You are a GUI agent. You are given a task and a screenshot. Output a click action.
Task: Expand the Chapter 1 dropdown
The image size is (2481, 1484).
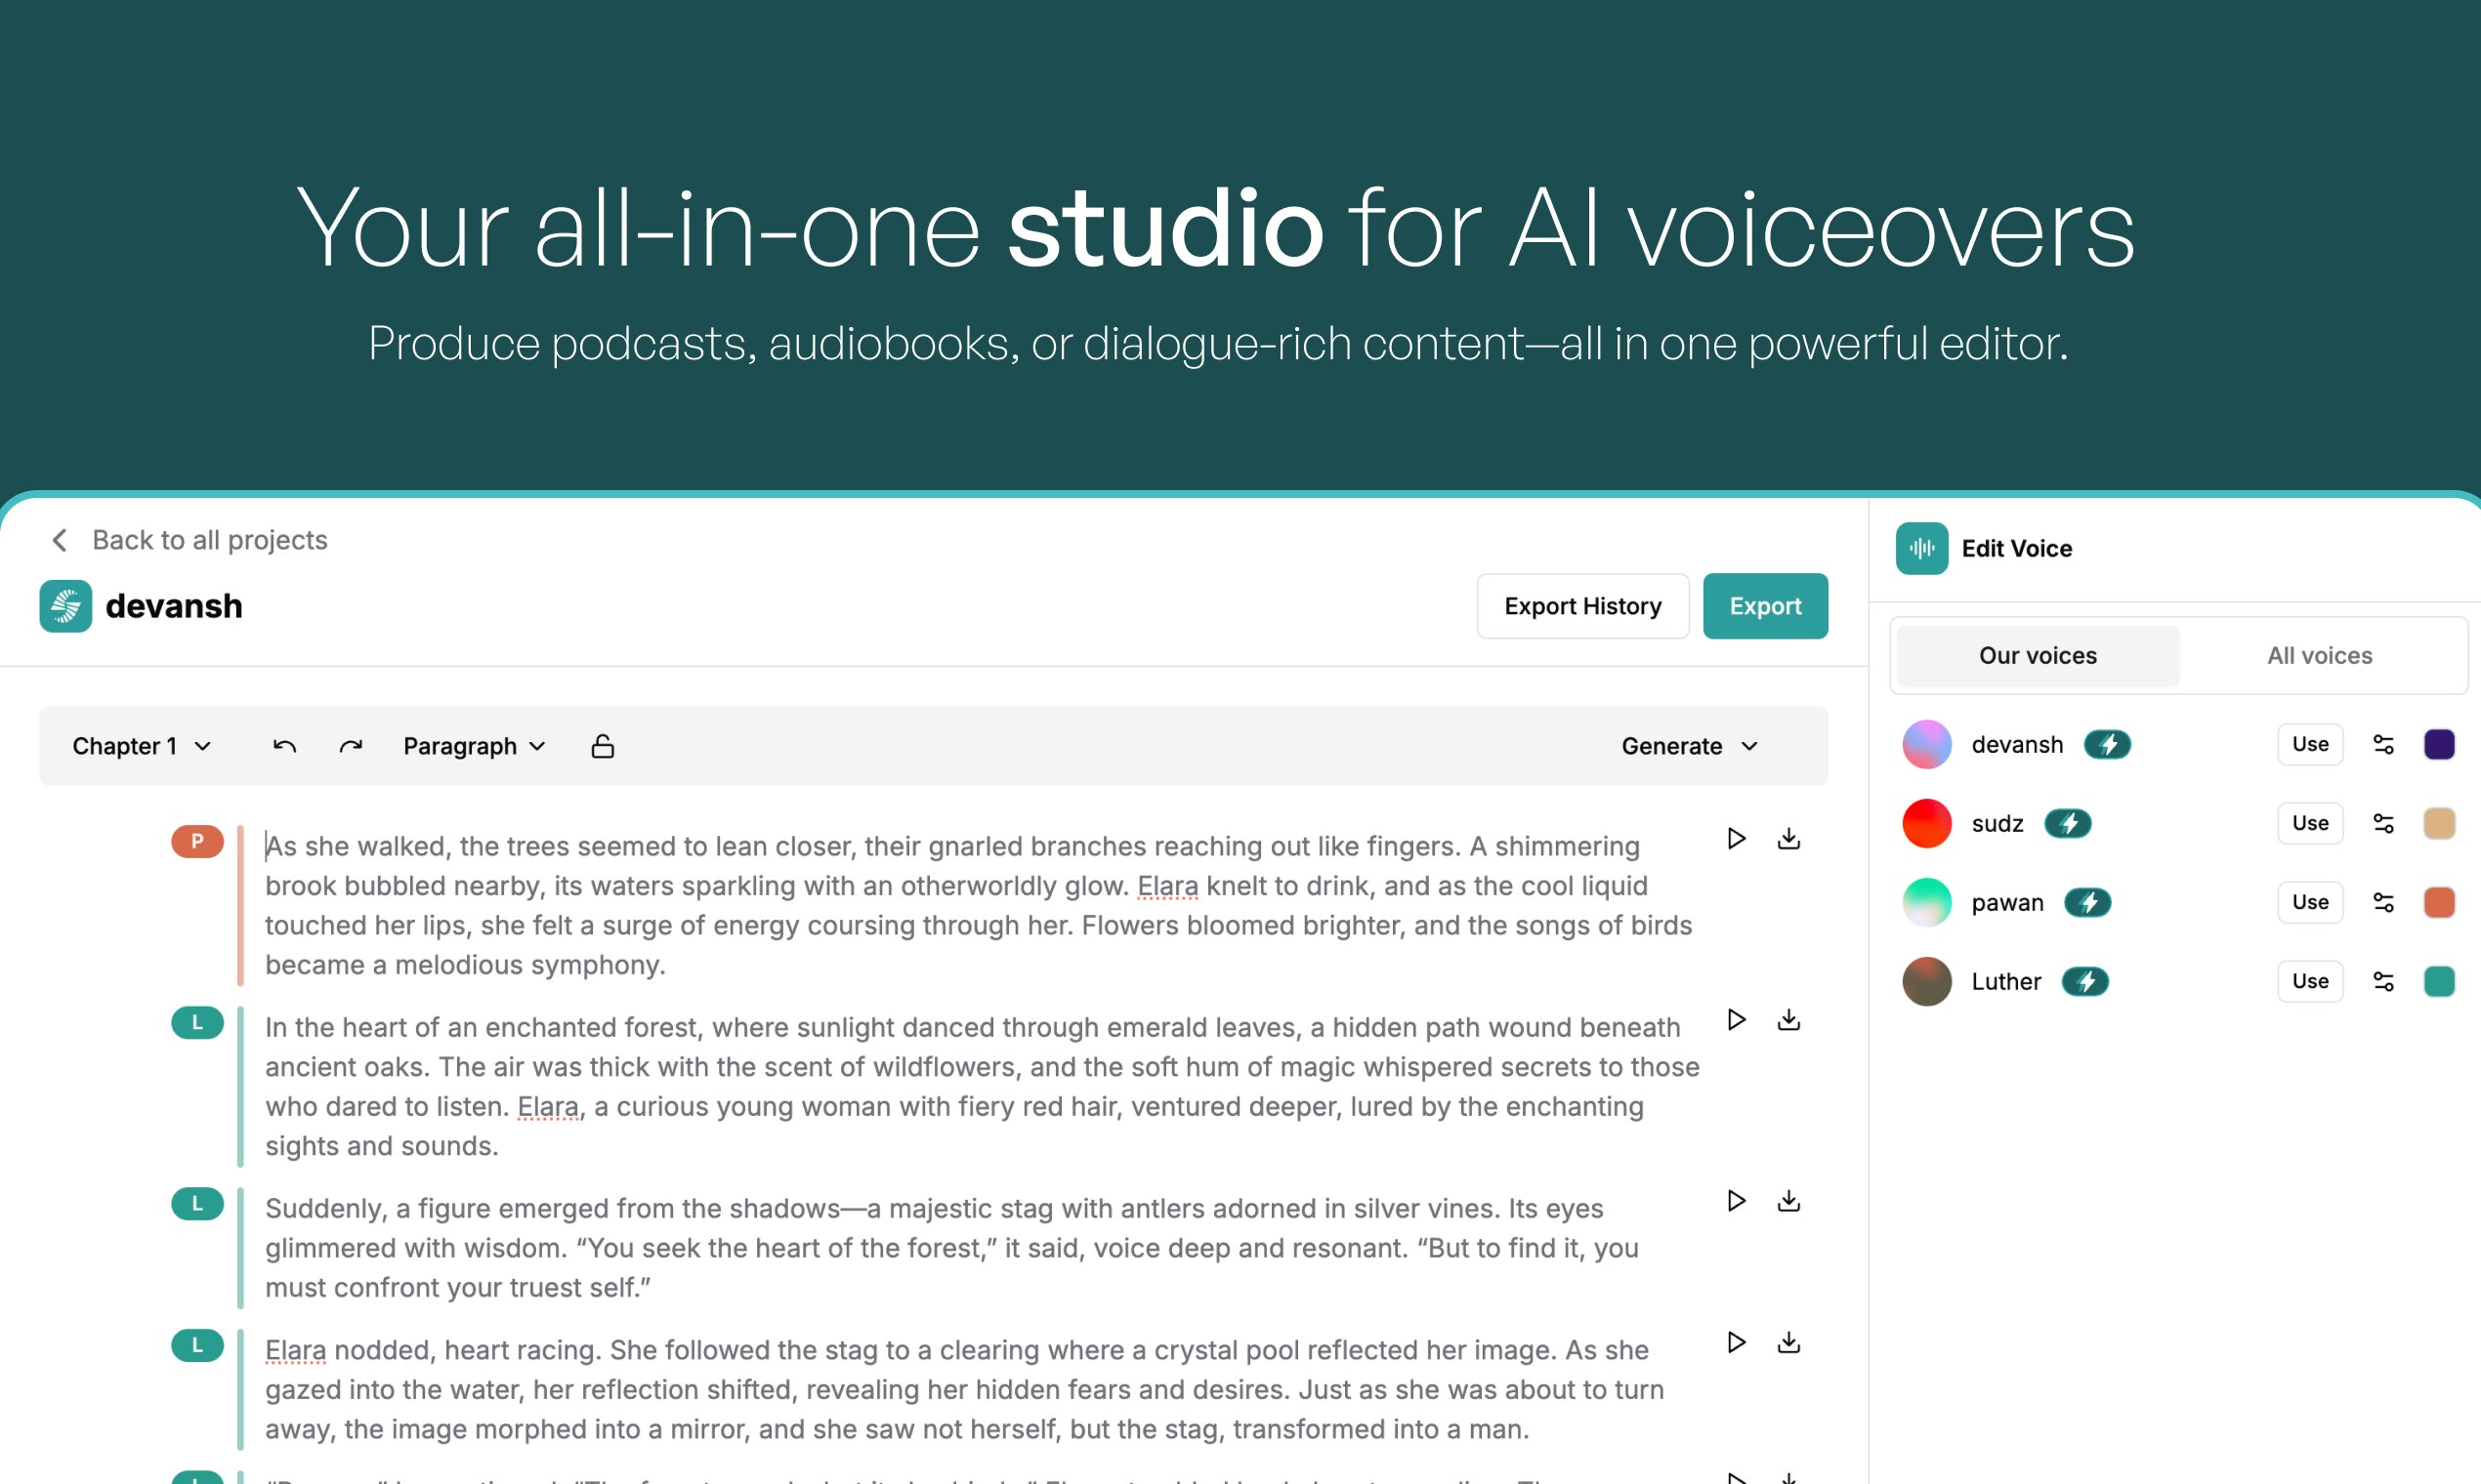point(142,746)
